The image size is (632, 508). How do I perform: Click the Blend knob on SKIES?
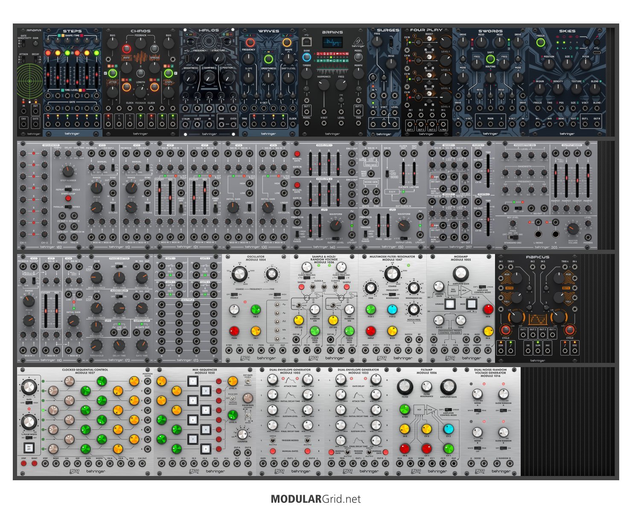coord(595,89)
